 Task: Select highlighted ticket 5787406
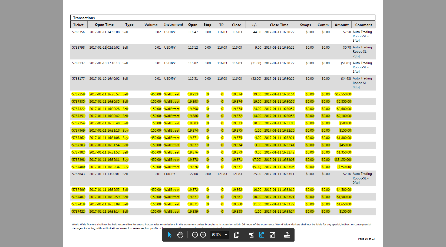(78, 190)
